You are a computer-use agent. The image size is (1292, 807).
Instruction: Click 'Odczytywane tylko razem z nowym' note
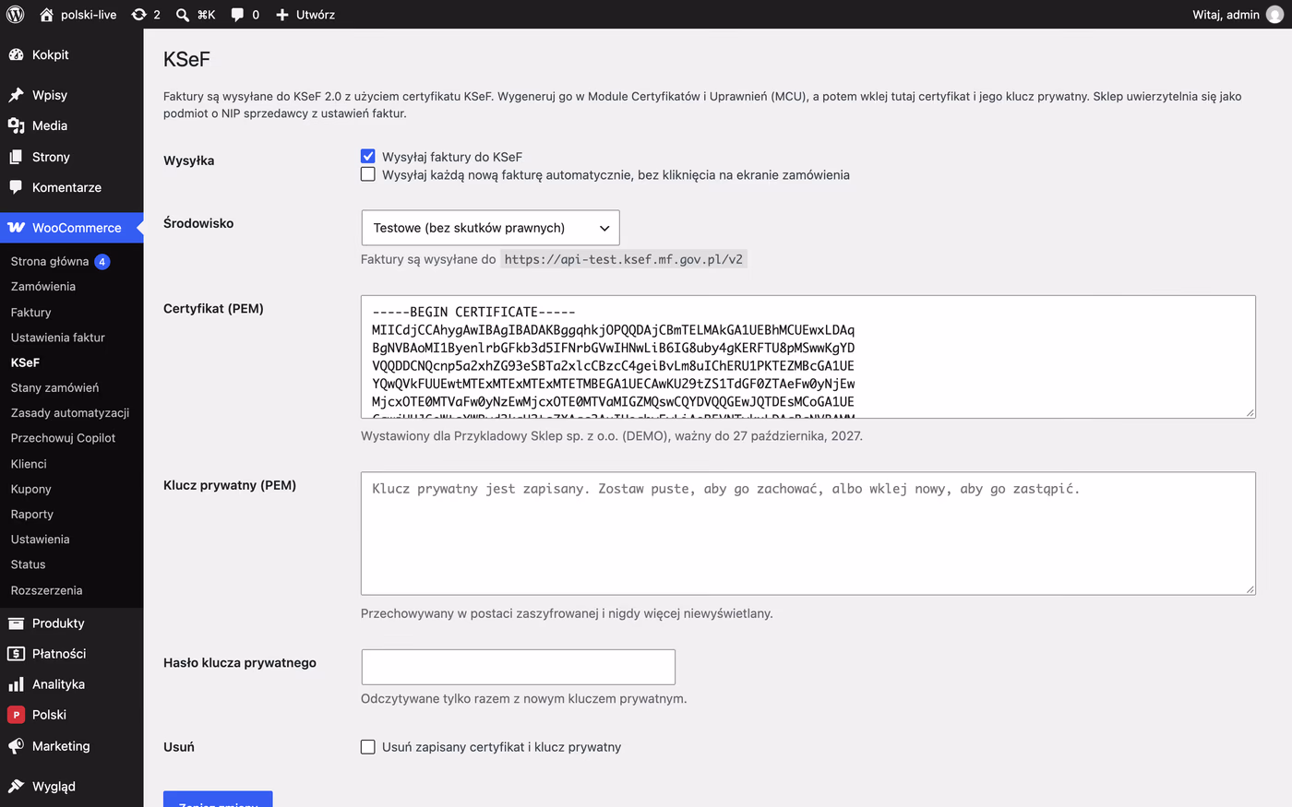pyautogui.click(x=523, y=699)
